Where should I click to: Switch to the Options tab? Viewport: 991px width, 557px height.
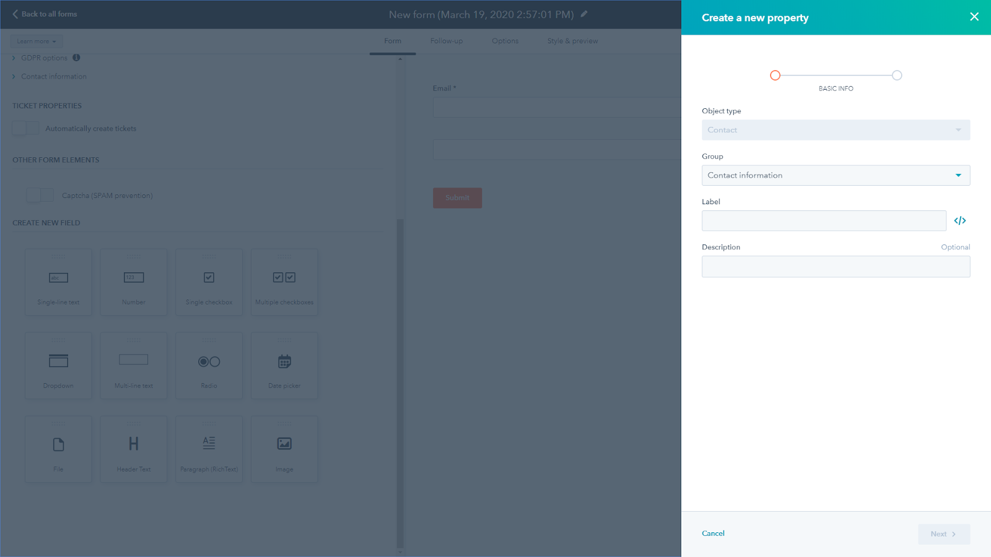505,41
